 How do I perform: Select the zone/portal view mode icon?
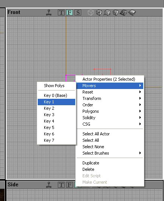(x=99, y=12)
